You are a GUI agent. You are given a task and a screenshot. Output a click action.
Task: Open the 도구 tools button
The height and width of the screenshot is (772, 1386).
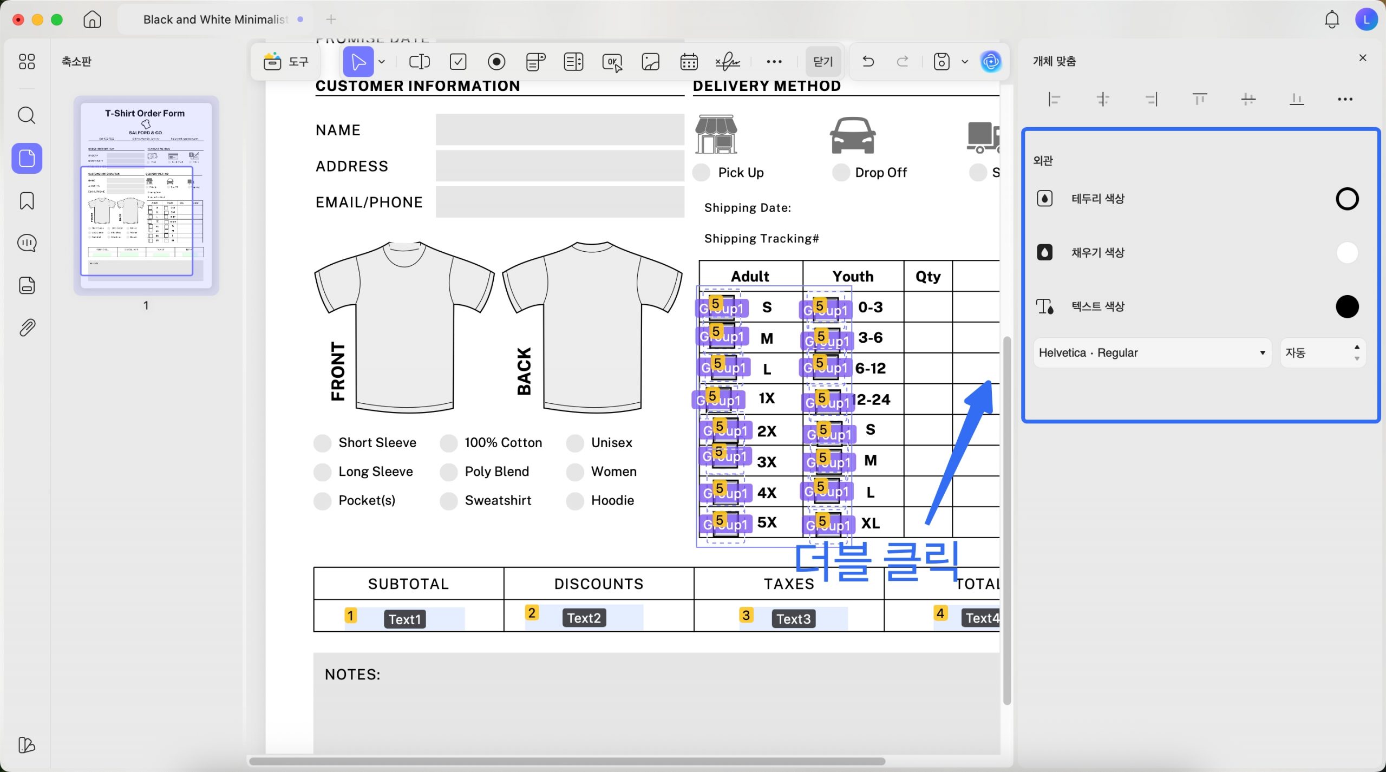pos(286,62)
